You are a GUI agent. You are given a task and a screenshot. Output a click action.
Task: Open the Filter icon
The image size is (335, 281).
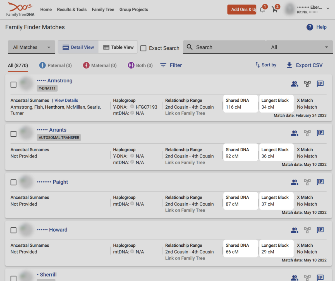163,65
